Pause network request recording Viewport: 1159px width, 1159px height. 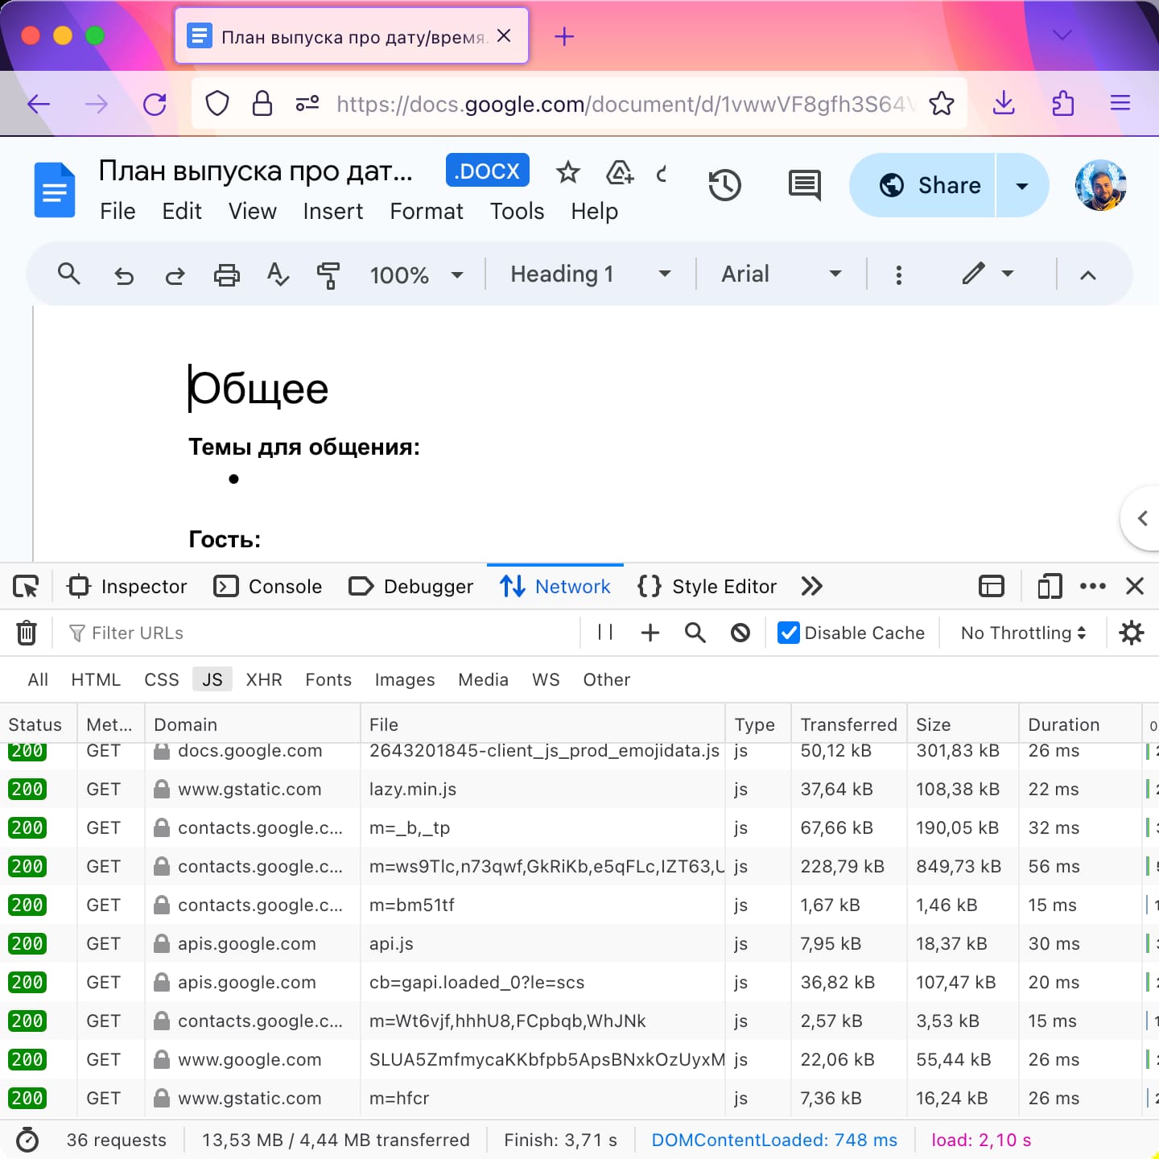(x=604, y=633)
